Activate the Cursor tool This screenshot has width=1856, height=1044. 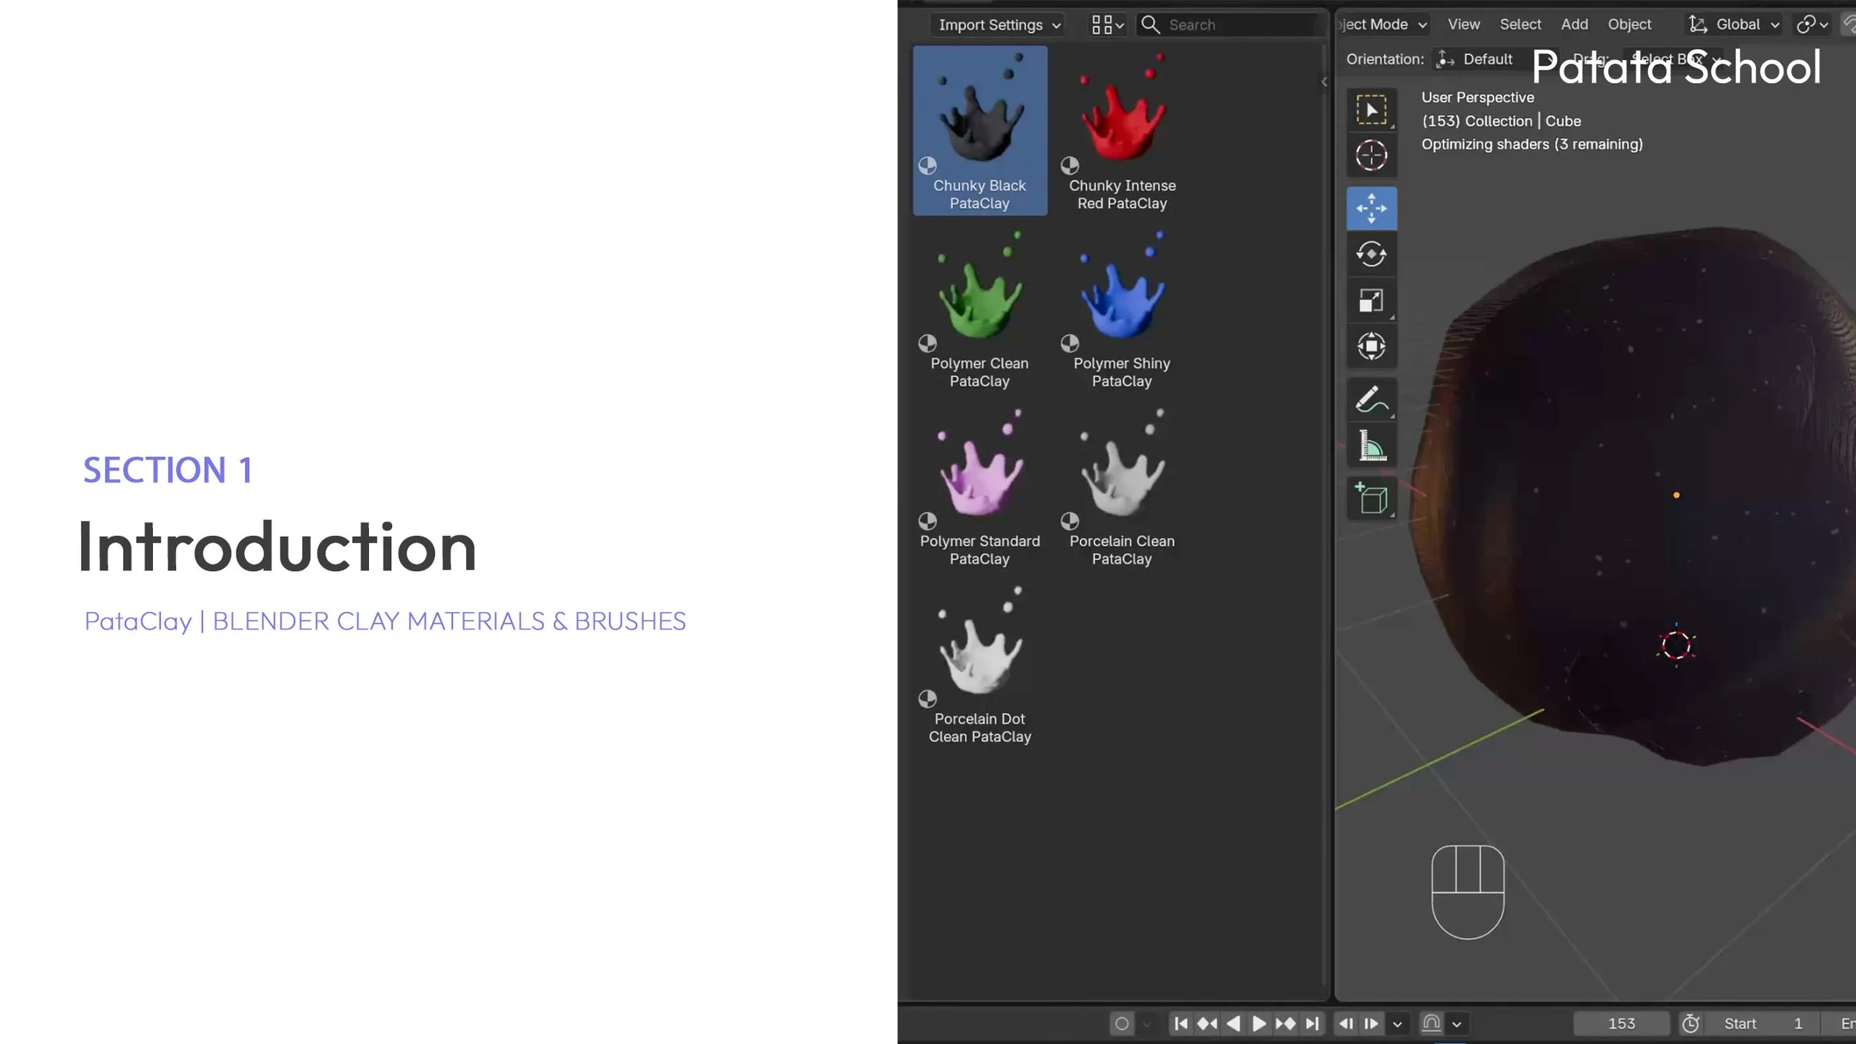coord(1370,156)
